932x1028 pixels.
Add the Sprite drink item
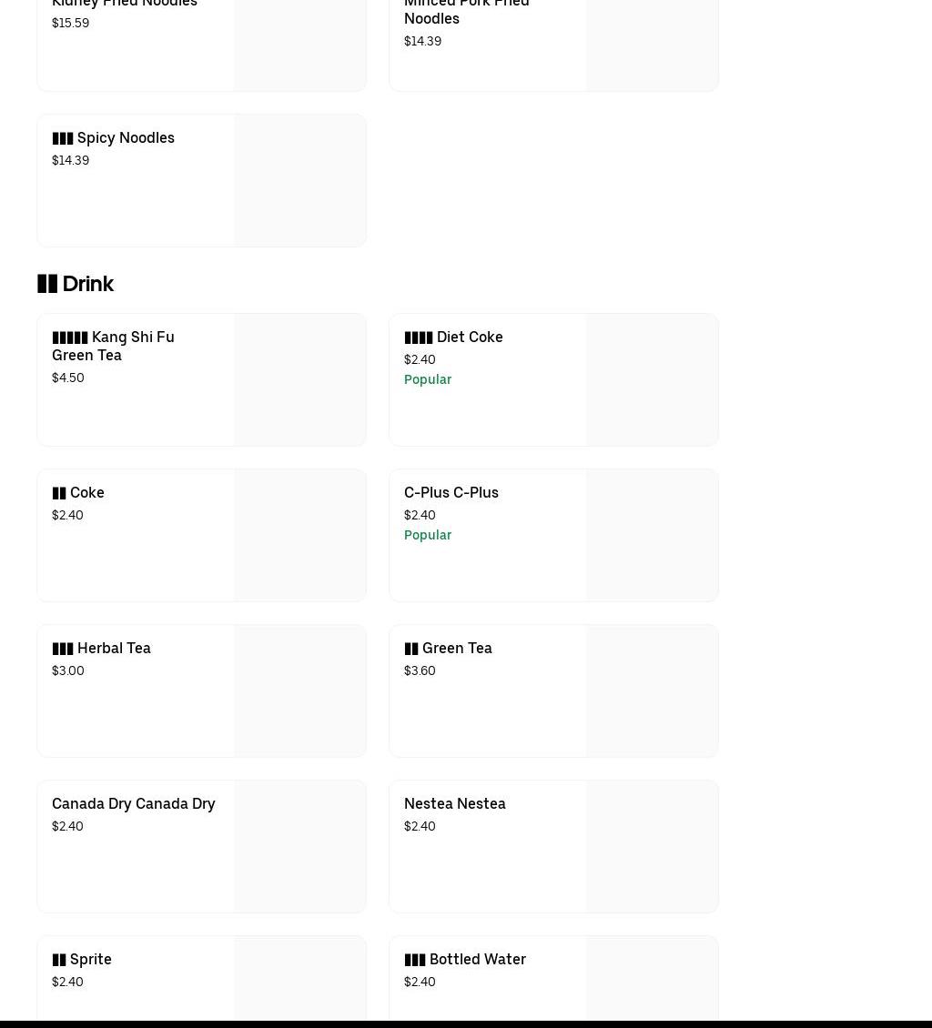[x=82, y=960]
